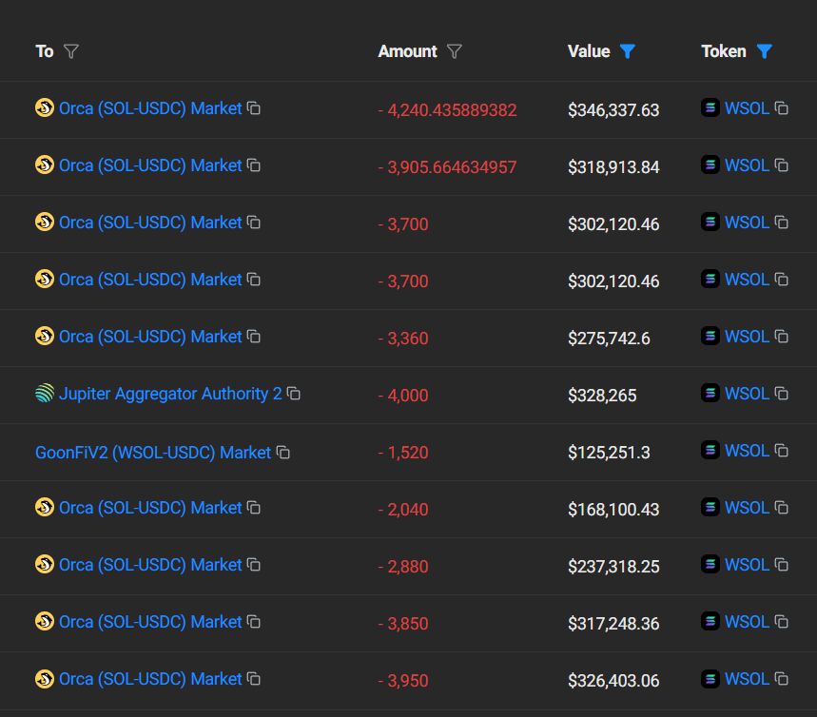Select amount - 2,880
Screen dimensions: 817x717
pyautogui.click(x=403, y=567)
